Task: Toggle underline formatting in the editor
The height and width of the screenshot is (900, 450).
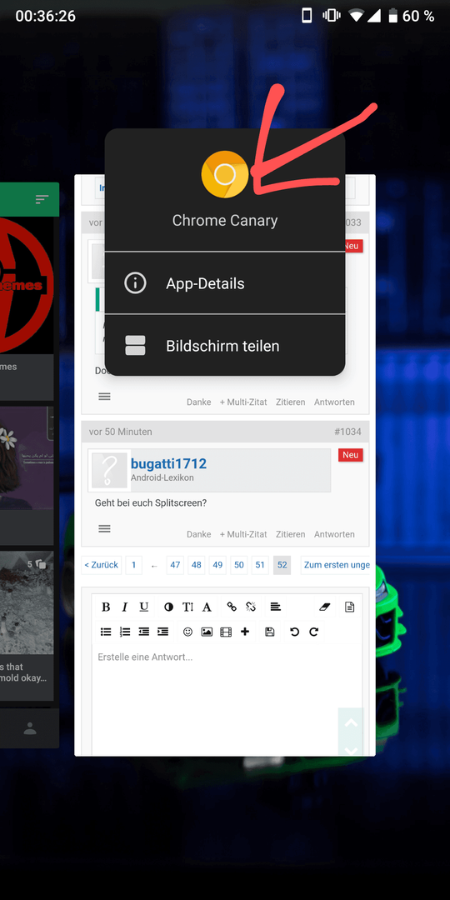Action: [143, 607]
